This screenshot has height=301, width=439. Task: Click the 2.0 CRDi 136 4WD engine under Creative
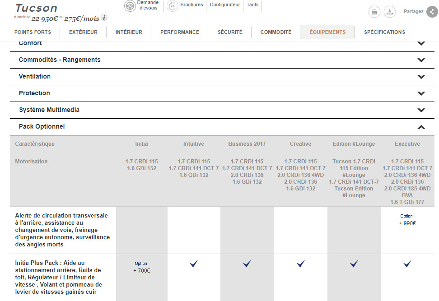coord(300,175)
